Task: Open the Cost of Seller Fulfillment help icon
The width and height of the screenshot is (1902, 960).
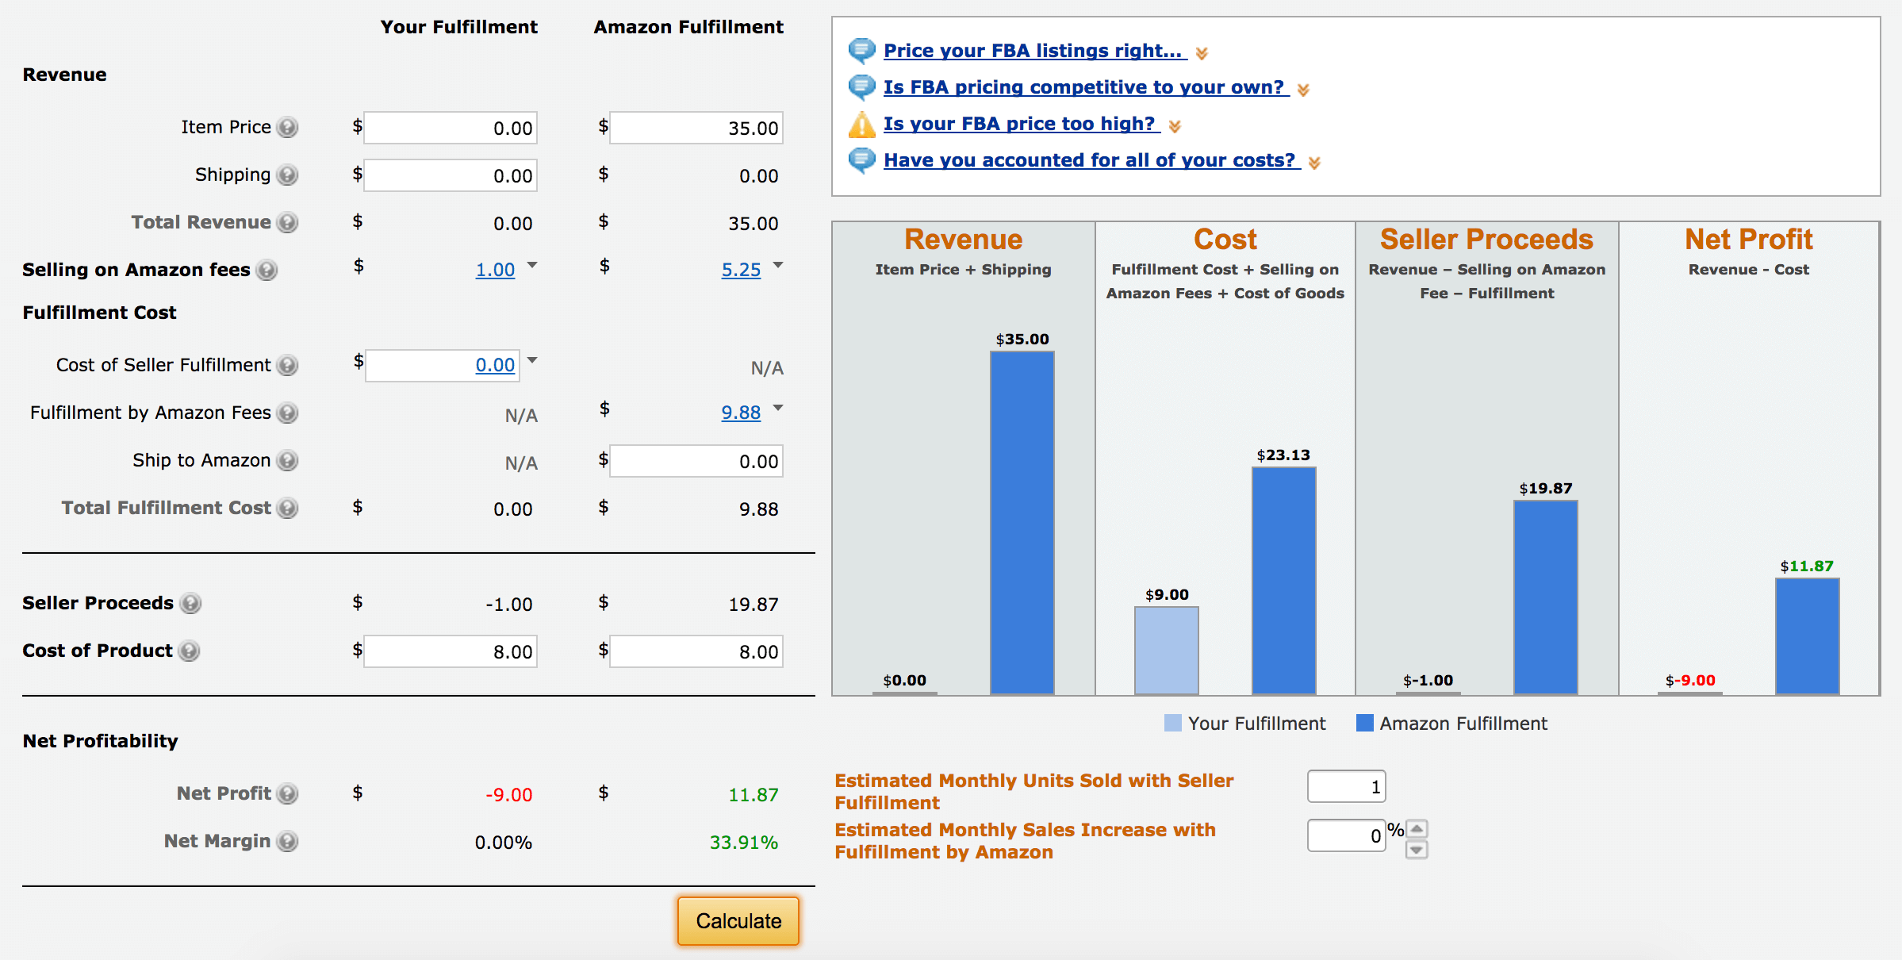Action: tap(287, 365)
